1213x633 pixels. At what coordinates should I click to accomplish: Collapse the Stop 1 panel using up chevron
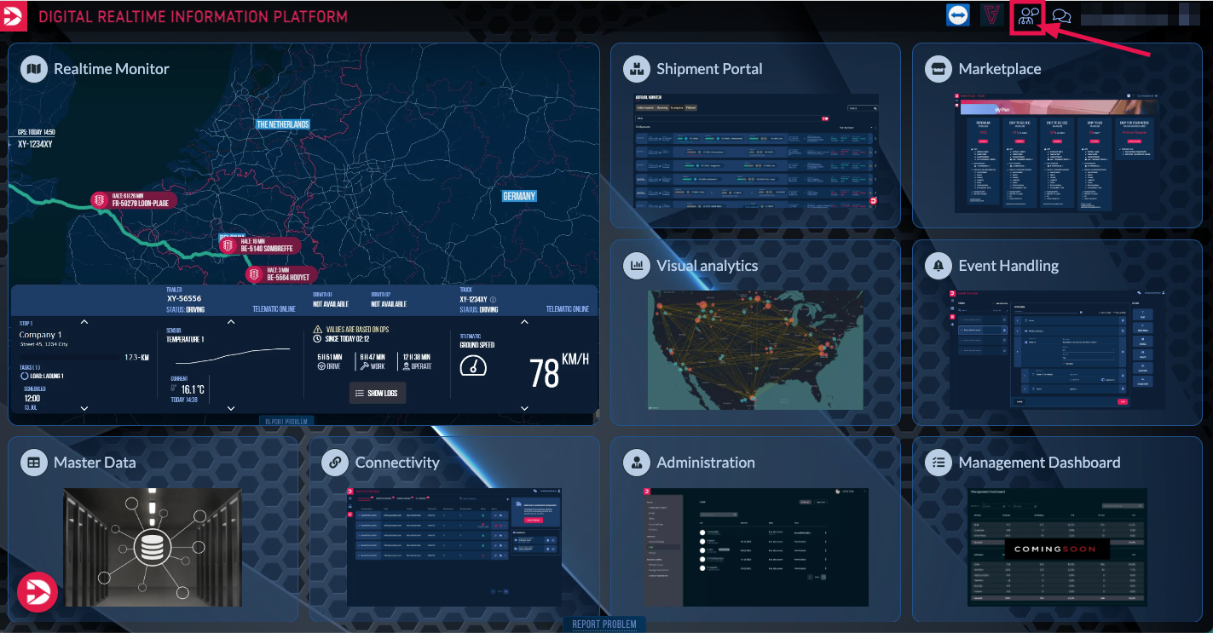point(84,322)
